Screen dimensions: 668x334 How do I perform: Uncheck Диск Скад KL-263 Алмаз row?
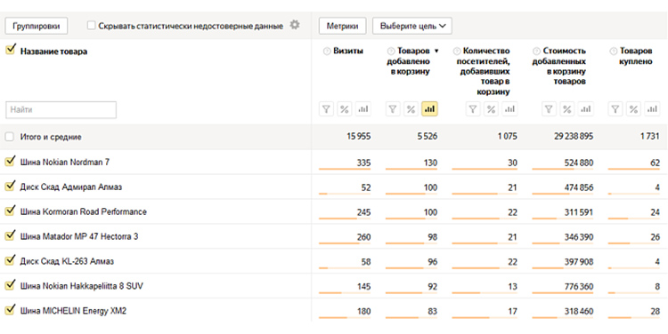point(10,260)
